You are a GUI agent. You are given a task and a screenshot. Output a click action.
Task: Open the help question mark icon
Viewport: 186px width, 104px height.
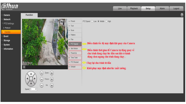[x=182, y=15]
